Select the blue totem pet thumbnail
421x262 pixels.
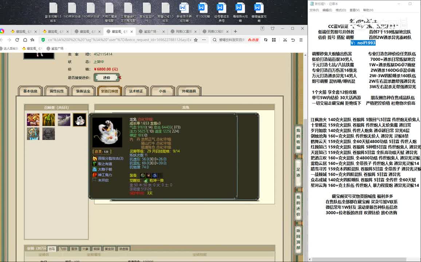(x=33, y=134)
